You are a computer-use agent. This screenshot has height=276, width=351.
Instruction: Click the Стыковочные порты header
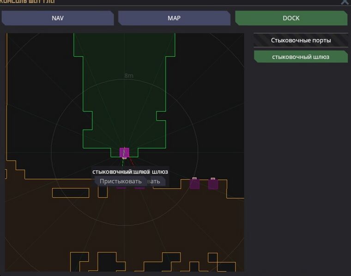pos(301,40)
